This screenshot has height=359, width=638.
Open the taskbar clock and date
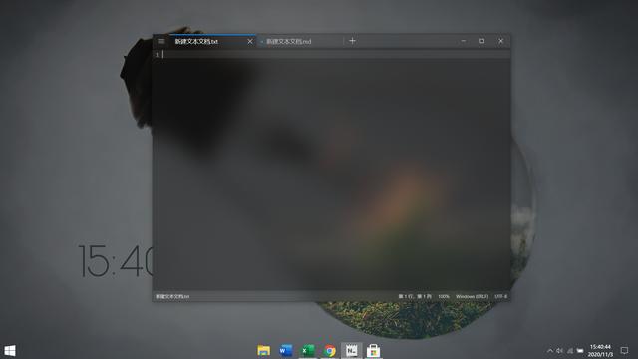tap(600, 350)
